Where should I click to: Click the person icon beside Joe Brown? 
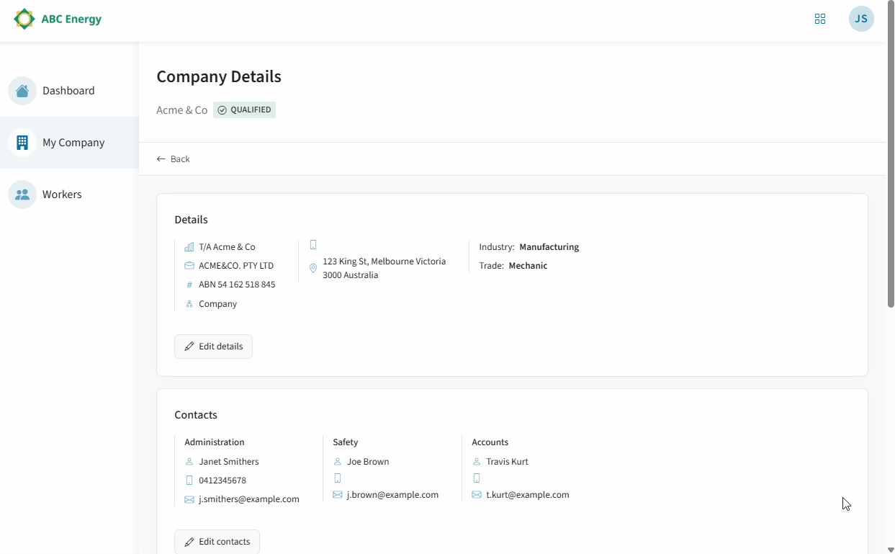(338, 462)
